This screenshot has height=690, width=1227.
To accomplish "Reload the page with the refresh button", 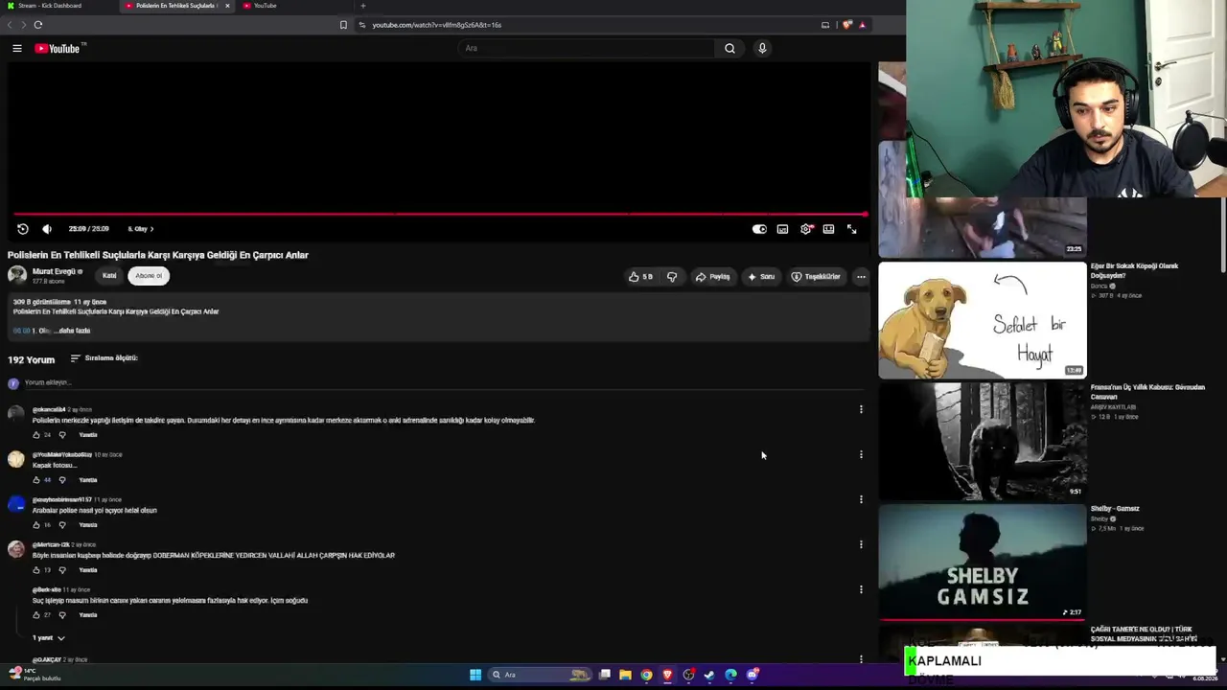I will pos(38,25).
